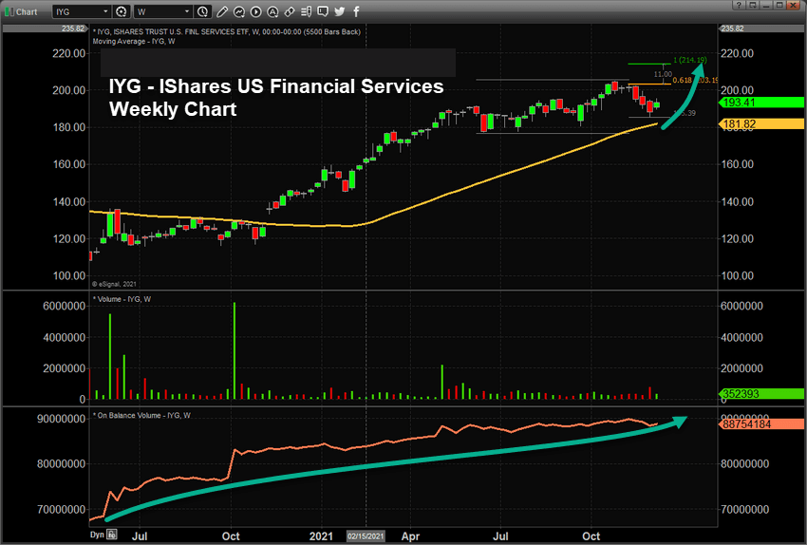The height and width of the screenshot is (545, 807).
Task: Click the yellow 181.82 moving average label
Action: (762, 124)
